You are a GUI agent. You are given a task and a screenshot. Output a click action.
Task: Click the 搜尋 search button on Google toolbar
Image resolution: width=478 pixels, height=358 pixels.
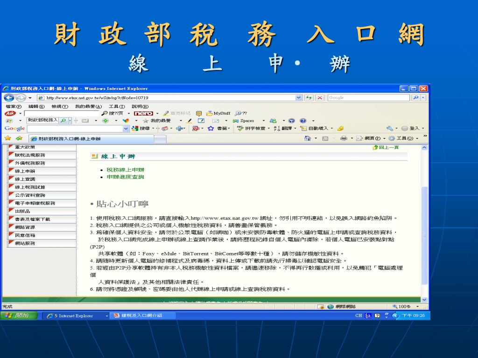point(142,129)
